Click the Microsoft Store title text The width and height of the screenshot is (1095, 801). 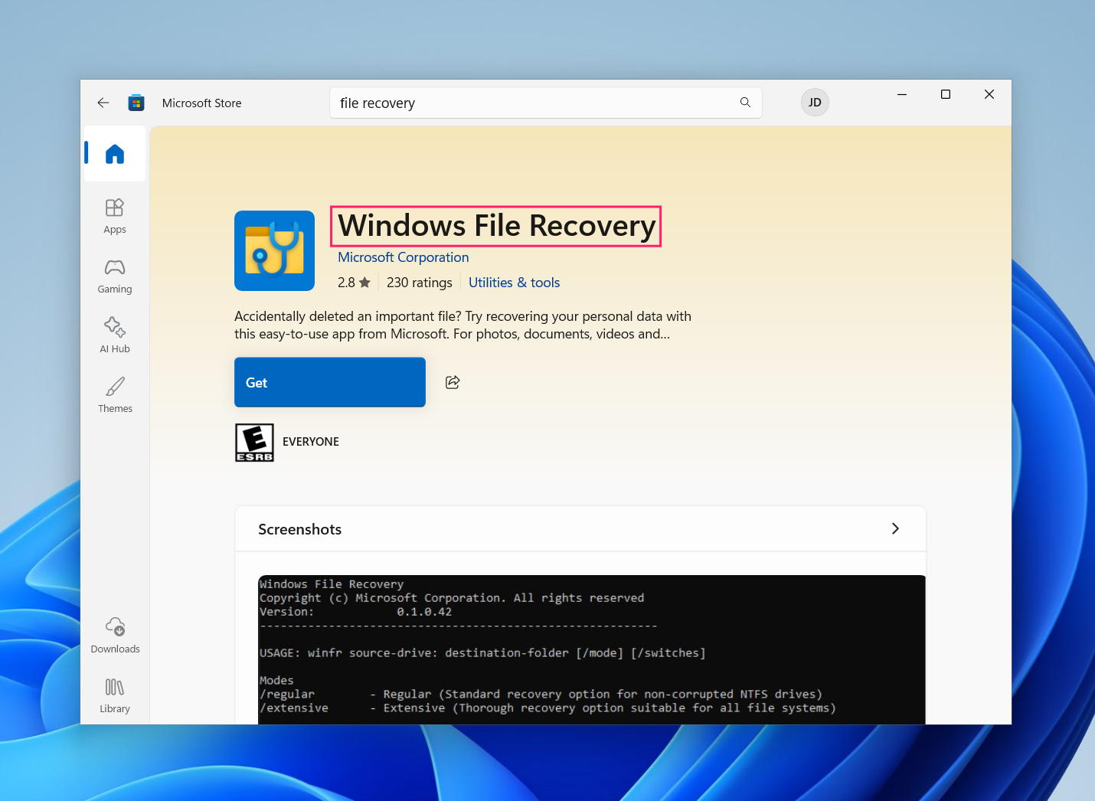202,103
